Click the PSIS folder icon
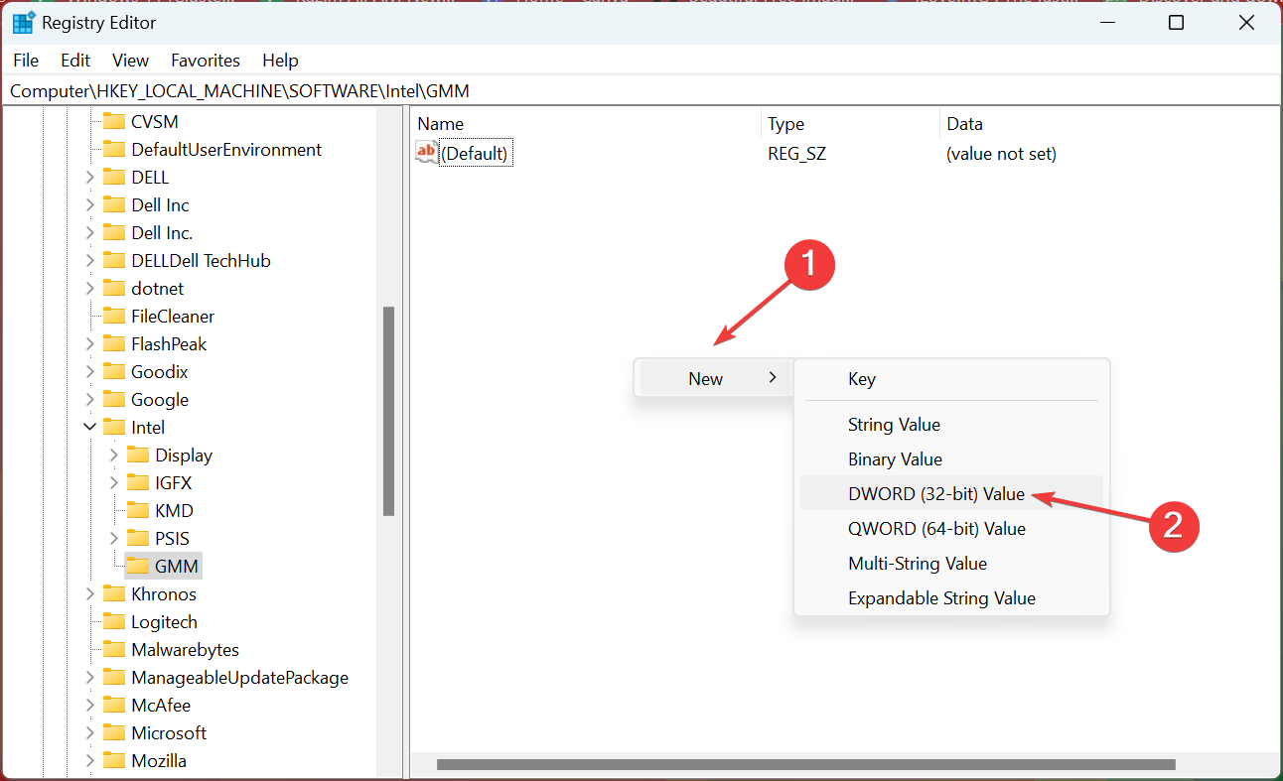1283x781 pixels. pyautogui.click(x=138, y=539)
